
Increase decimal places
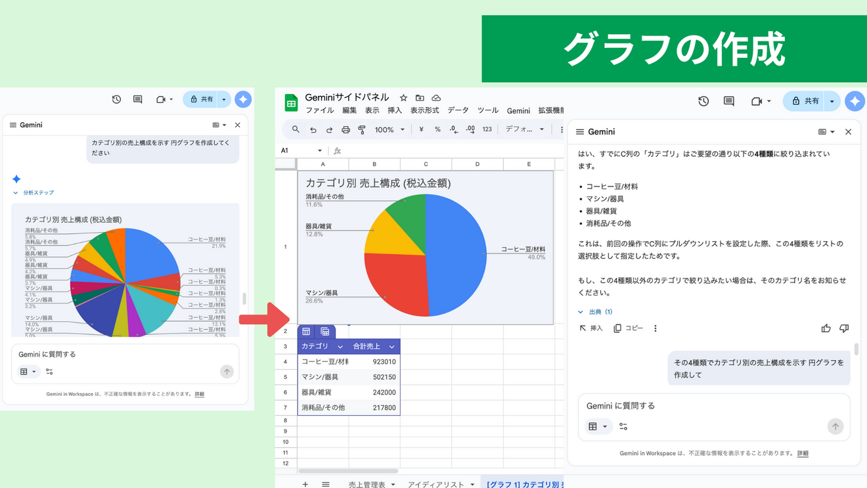[470, 130]
